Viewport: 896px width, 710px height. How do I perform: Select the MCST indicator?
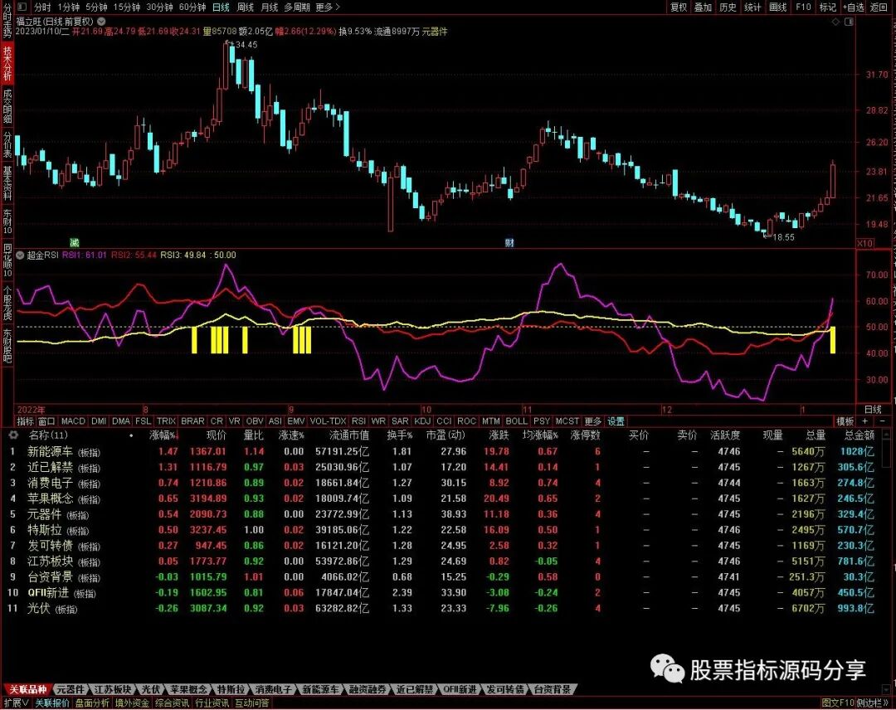point(567,421)
